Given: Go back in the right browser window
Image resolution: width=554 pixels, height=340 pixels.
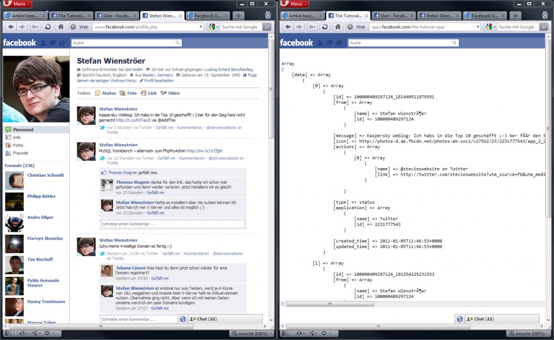Looking at the screenshot, I should coord(288,27).
